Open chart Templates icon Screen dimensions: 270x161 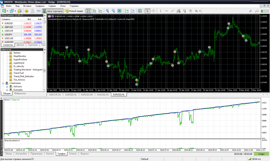pyautogui.click(x=140, y=11)
